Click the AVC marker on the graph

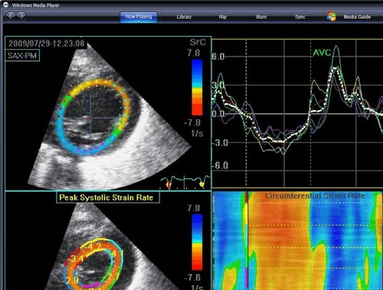322,53
